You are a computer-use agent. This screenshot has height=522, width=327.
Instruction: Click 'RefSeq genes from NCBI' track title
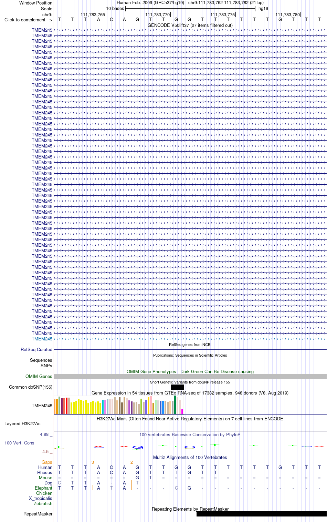[x=190, y=345]
